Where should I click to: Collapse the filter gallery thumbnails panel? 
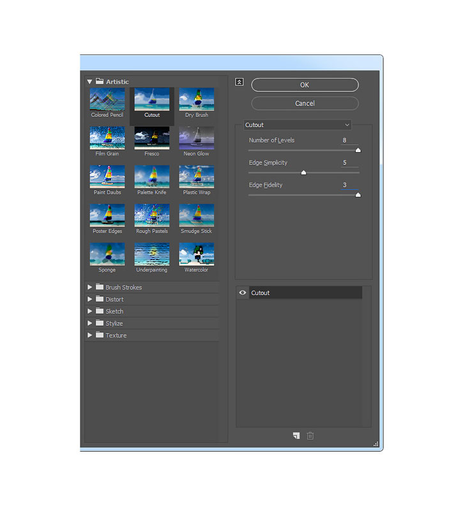[239, 82]
